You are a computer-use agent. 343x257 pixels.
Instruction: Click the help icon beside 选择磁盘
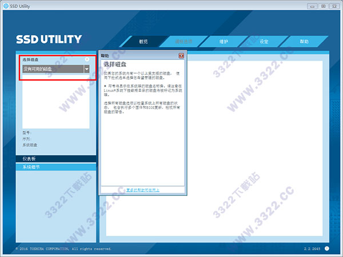[x=87, y=59]
